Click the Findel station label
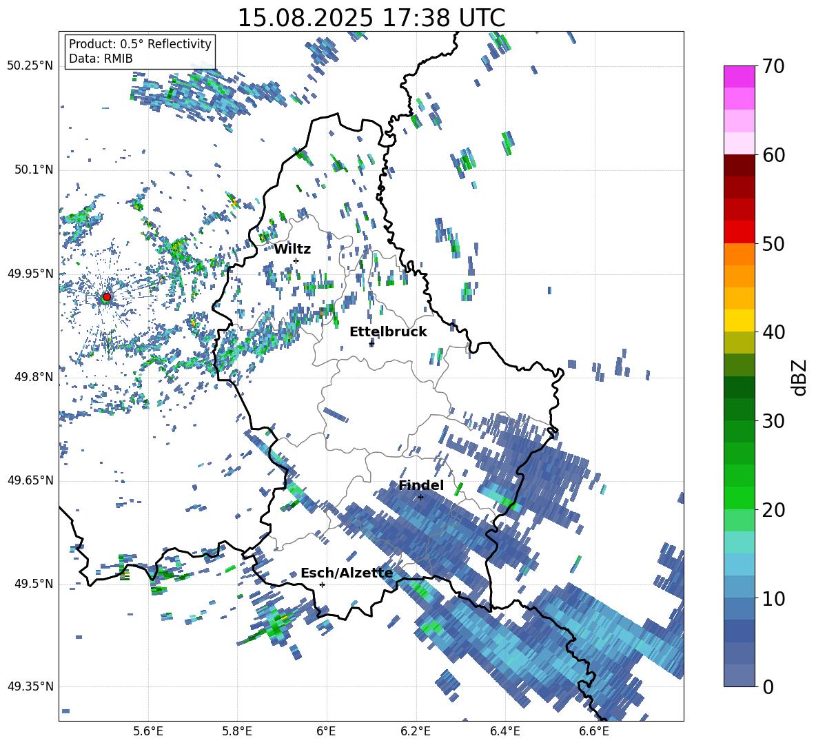Screen dimensions: 816x745 click(x=421, y=485)
